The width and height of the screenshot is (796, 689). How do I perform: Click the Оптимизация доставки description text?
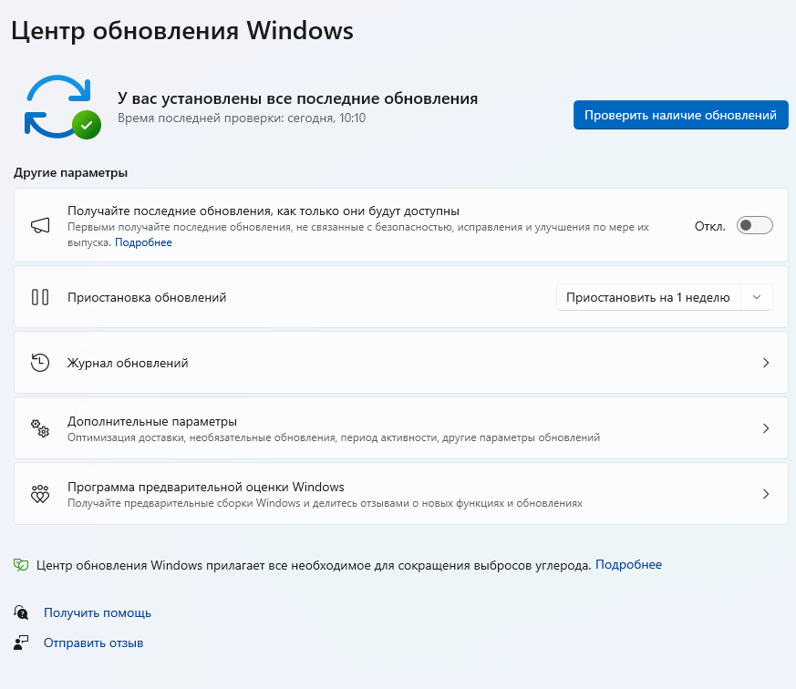click(x=334, y=437)
